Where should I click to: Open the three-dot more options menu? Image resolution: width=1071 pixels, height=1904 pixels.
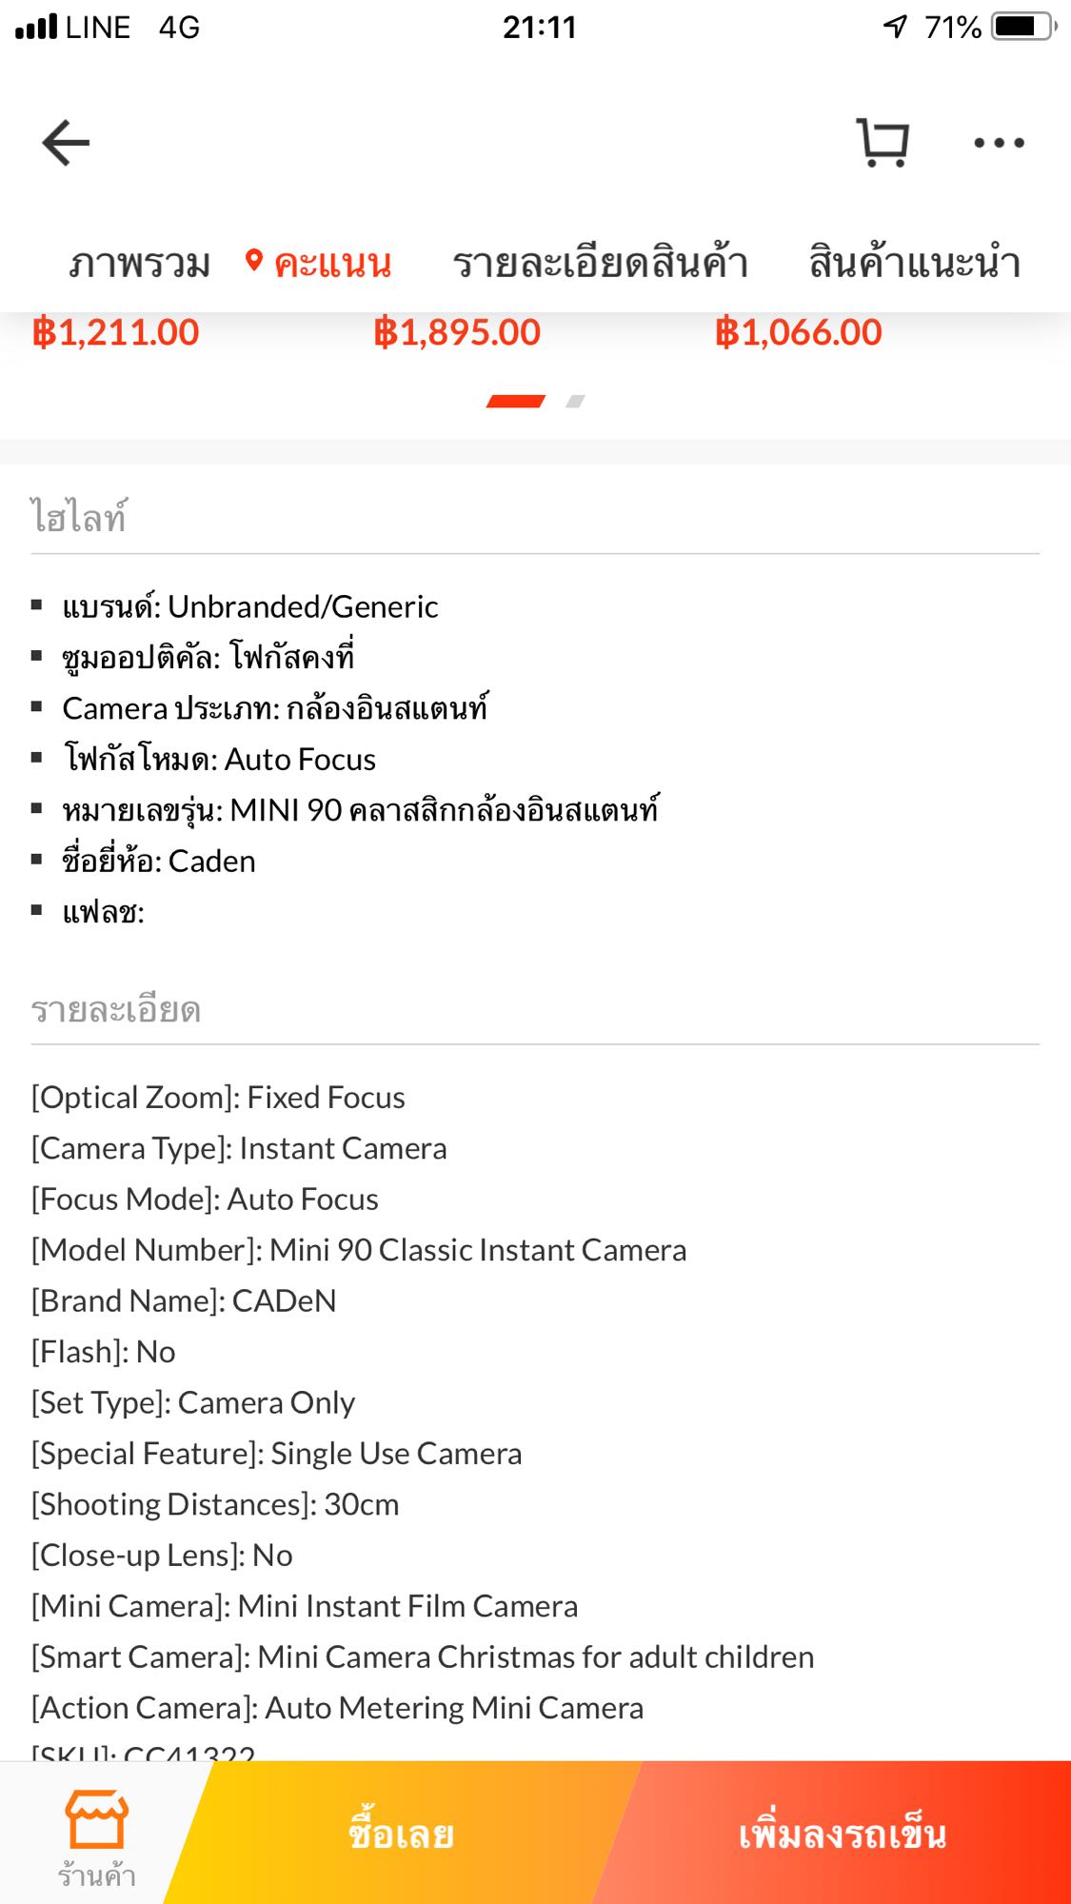[x=999, y=143]
